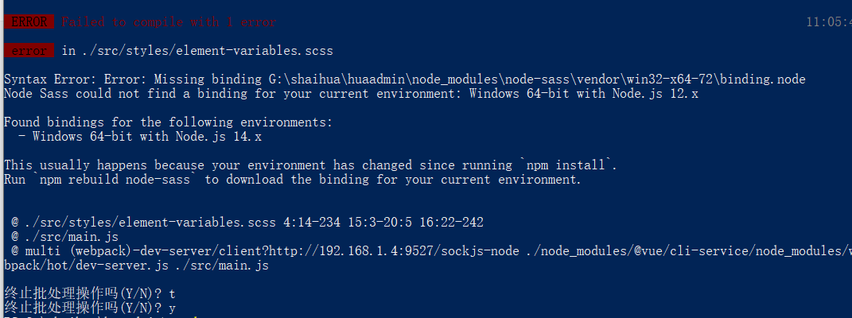This screenshot has width=852, height=318.
Task: Click the 11:05 timestamp text
Action: pyautogui.click(x=829, y=21)
